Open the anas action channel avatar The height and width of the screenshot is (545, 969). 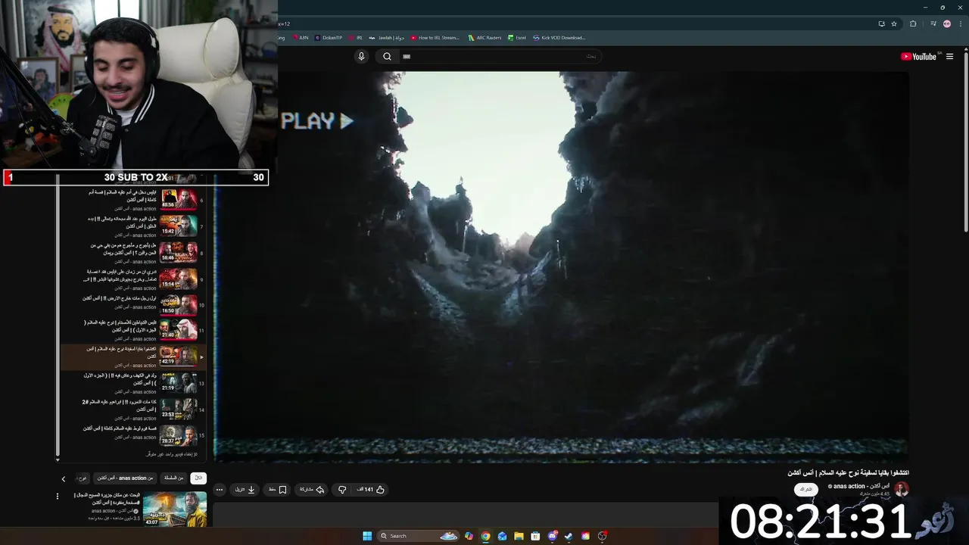pos(901,489)
